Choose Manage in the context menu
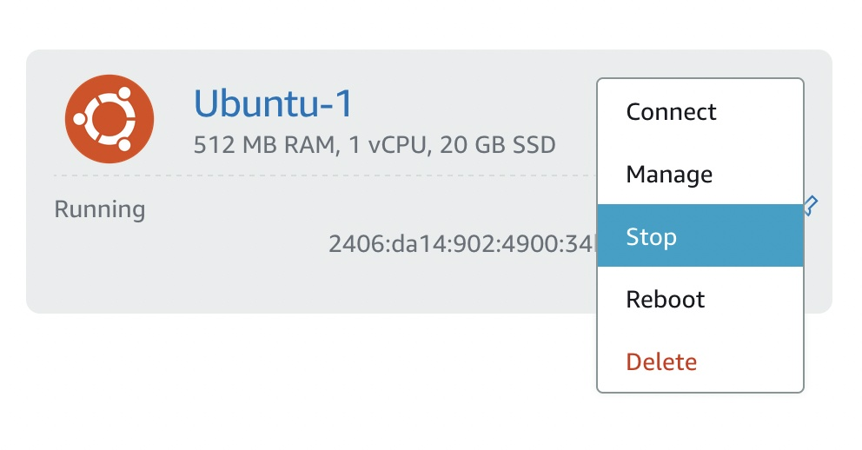862x450 pixels. pyautogui.click(x=669, y=175)
